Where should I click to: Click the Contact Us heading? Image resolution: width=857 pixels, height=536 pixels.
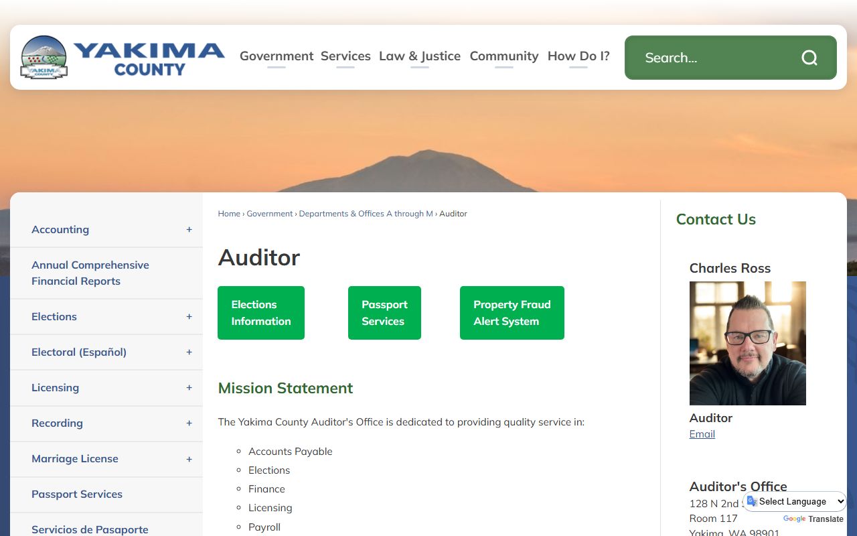pos(716,220)
